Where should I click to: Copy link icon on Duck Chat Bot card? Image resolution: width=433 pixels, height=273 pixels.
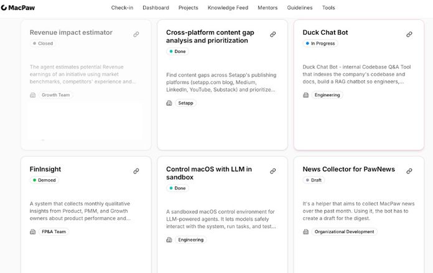[x=409, y=34]
